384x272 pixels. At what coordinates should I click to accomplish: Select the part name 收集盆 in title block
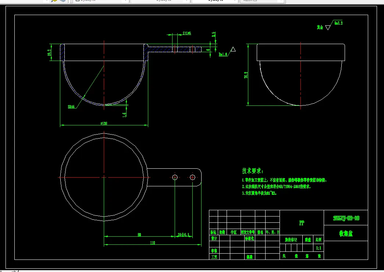coord(346,233)
